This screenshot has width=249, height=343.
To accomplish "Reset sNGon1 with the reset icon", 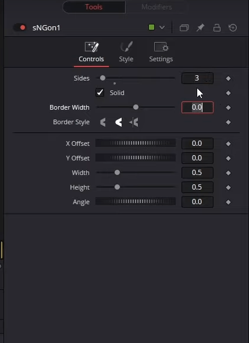I will point(233,28).
